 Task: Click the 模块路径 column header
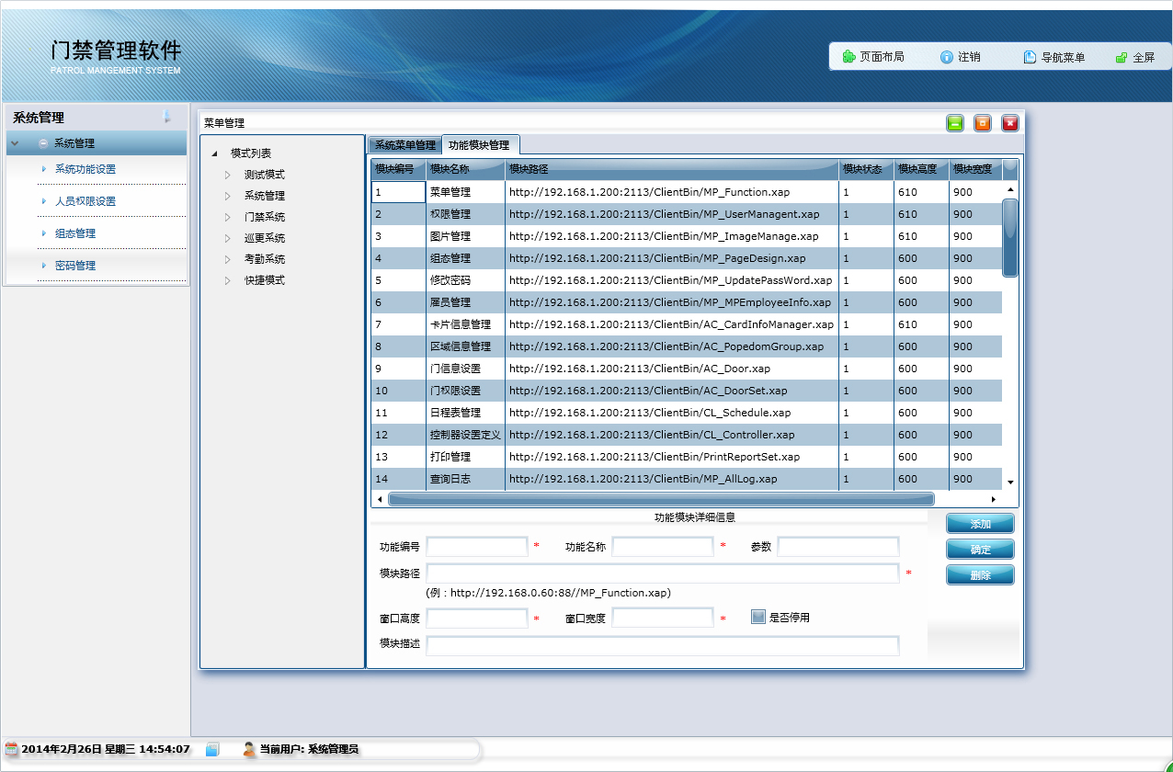click(x=672, y=169)
